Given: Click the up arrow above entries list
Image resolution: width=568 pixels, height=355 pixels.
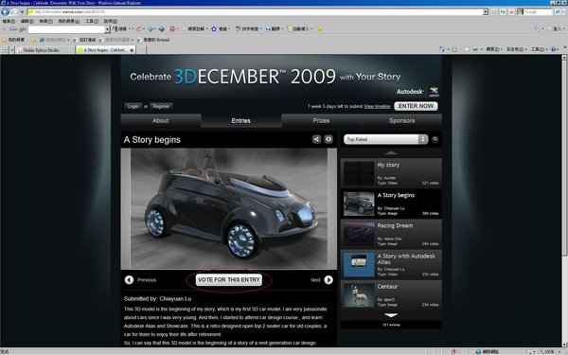Looking at the screenshot, I should click(391, 152).
